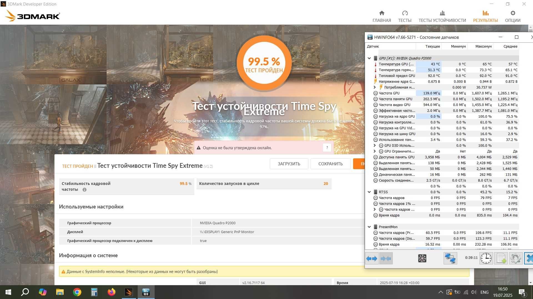Select the Тепловой предел GPU row
The image size is (533, 299).
tap(446, 76)
